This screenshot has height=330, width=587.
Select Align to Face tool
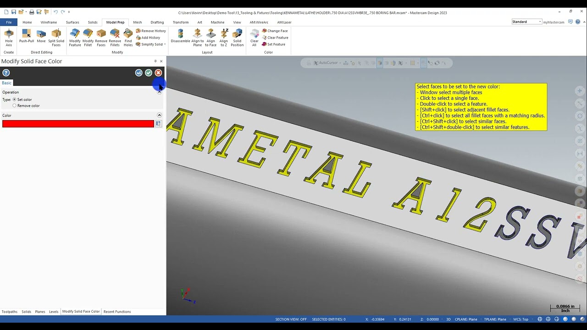pos(211,38)
